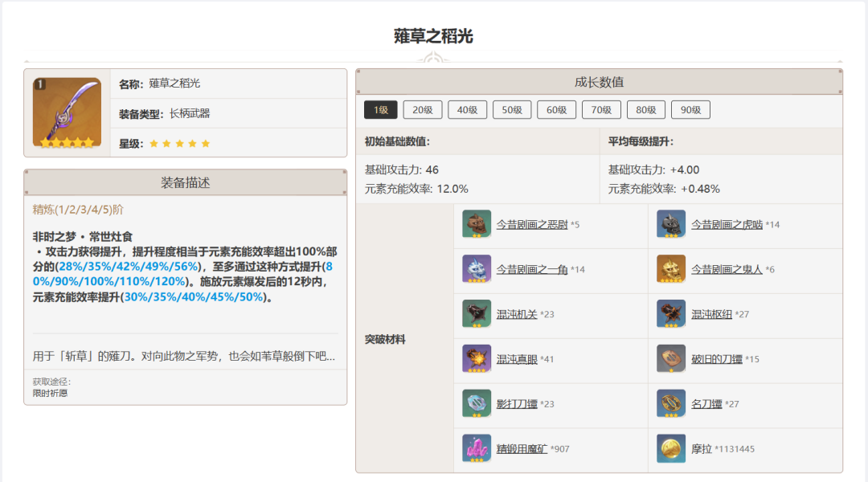This screenshot has height=482, width=868.
Task: Click the 今昔剧画之鬼人 golden mask icon
Action: [x=671, y=269]
